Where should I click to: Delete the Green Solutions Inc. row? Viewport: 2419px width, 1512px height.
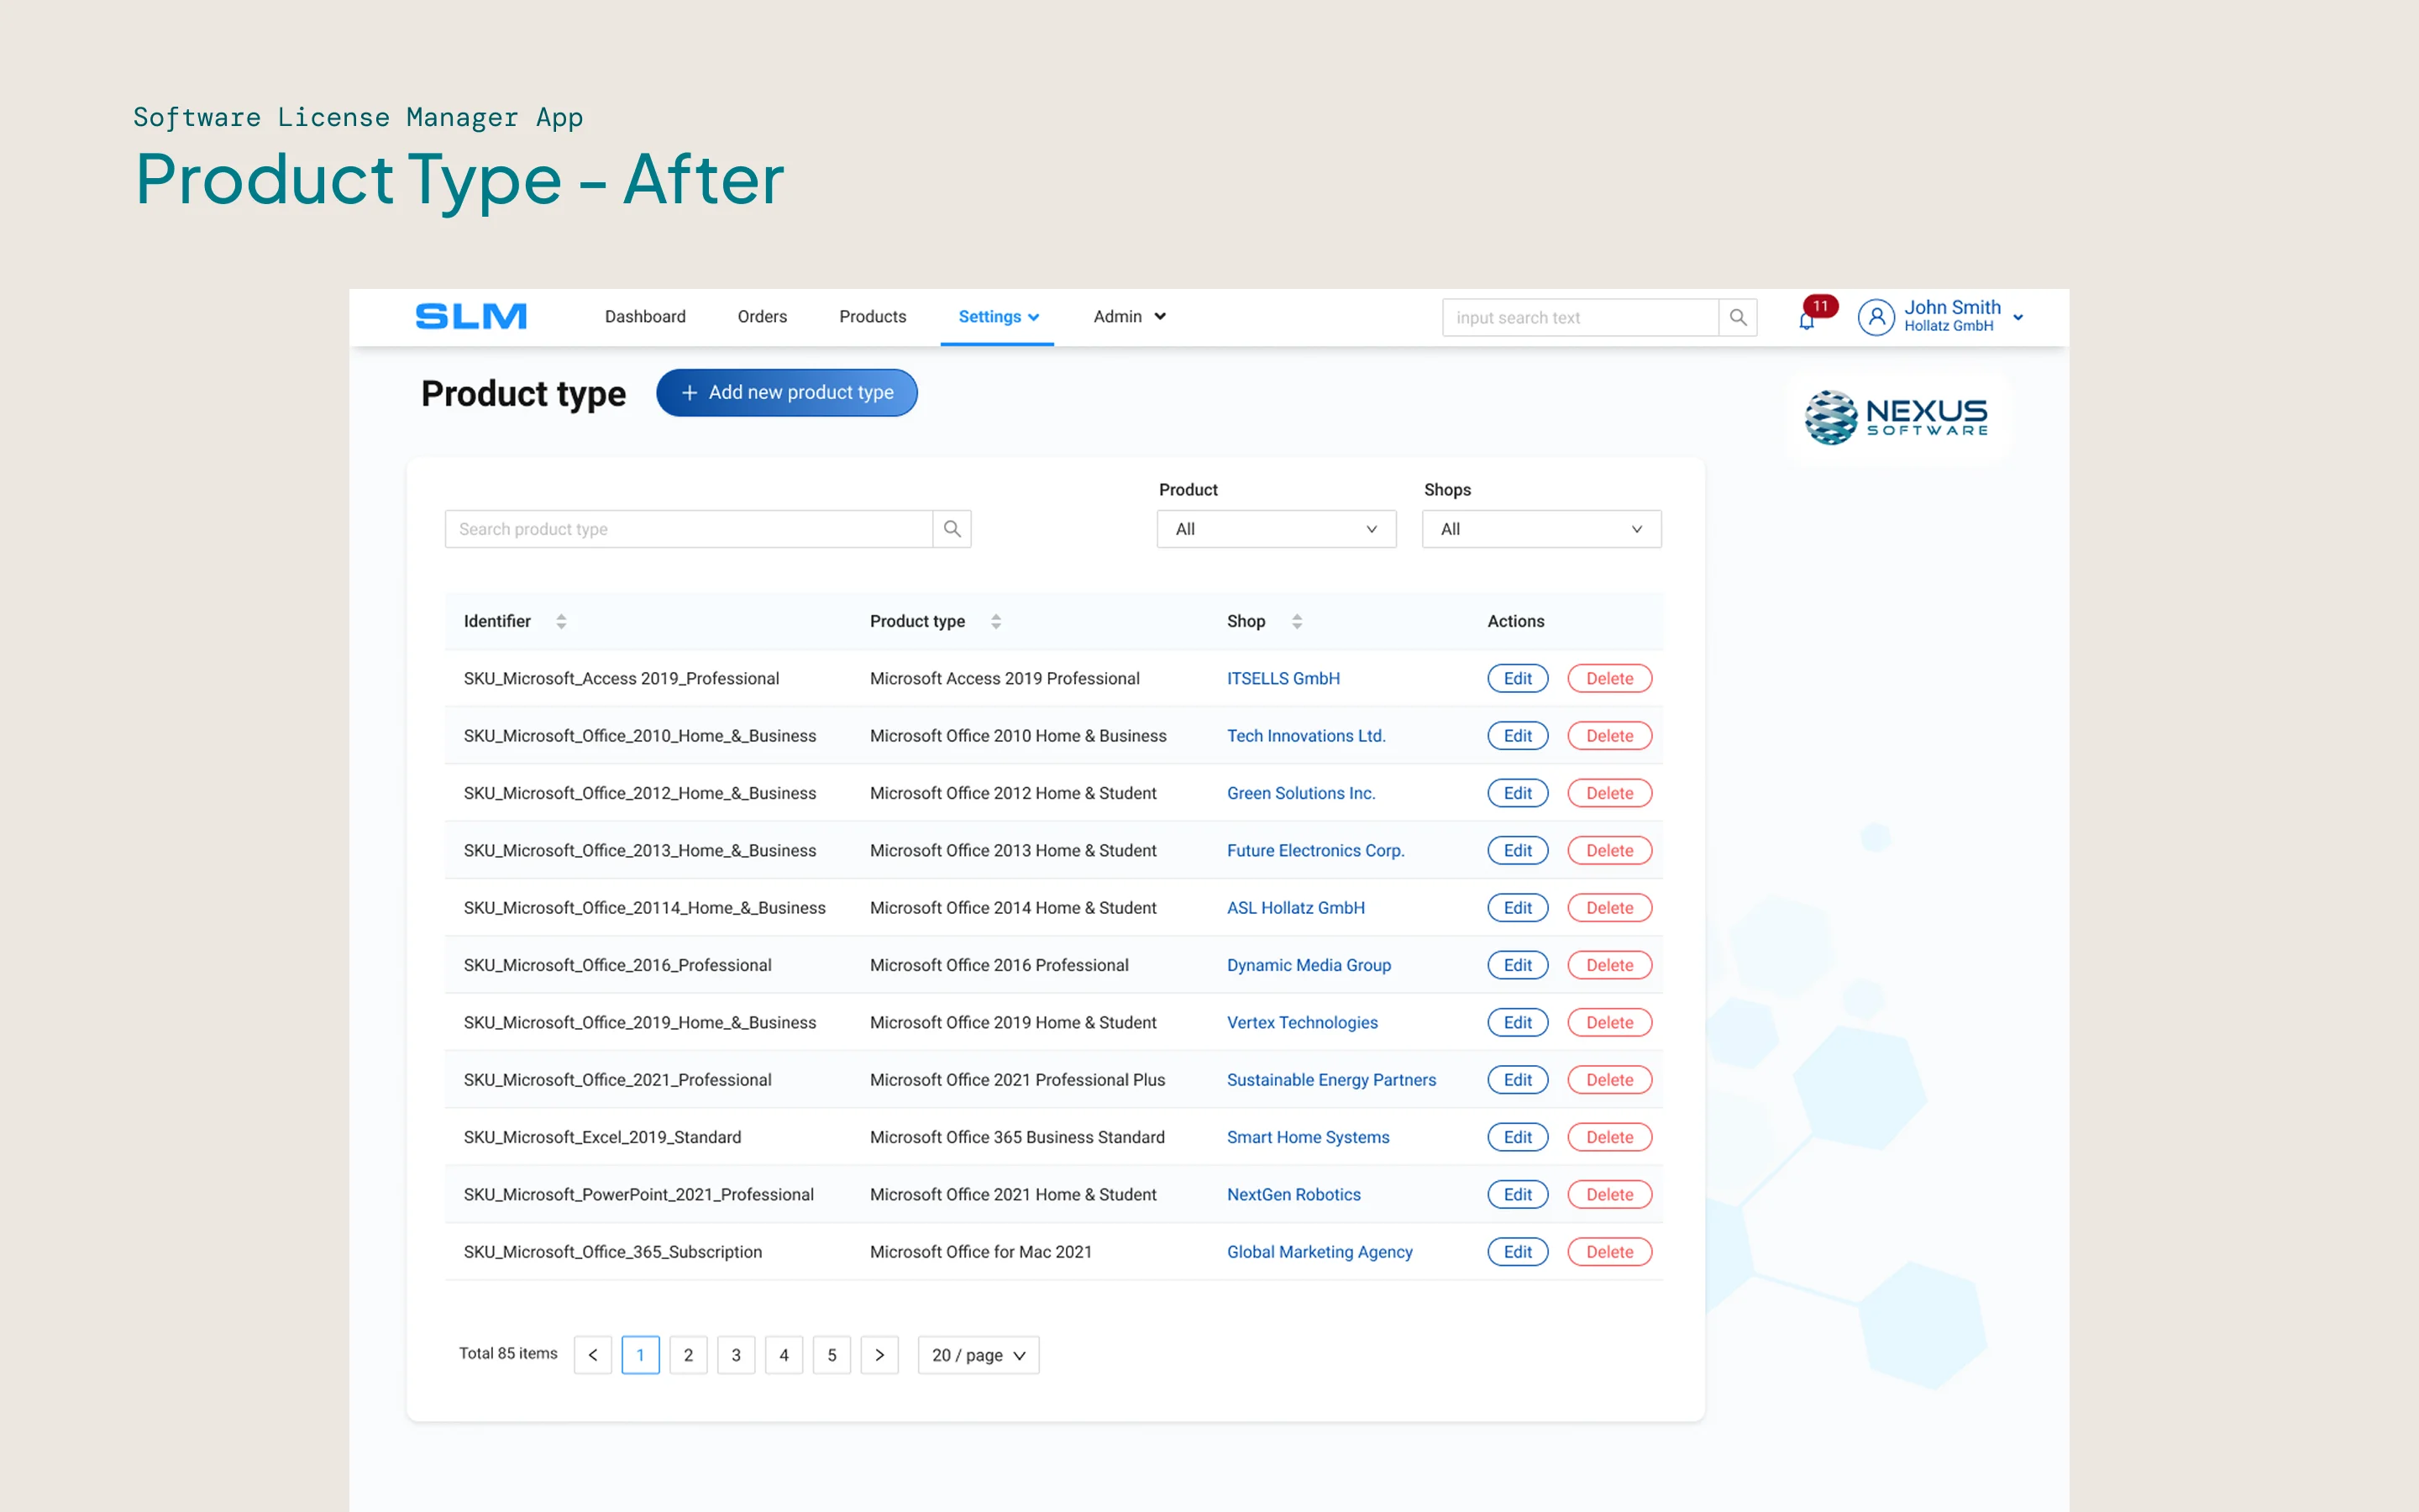click(x=1609, y=793)
